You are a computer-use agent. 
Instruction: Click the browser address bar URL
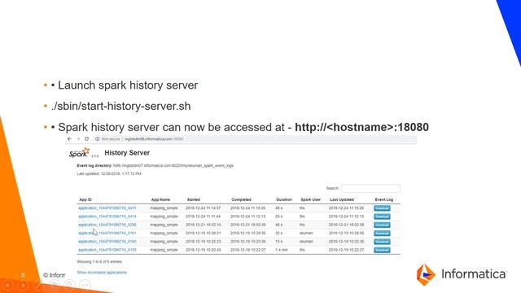coord(154,139)
